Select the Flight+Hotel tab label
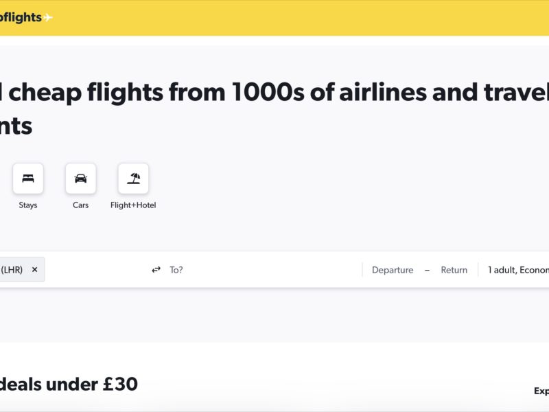549x412 pixels. click(133, 205)
